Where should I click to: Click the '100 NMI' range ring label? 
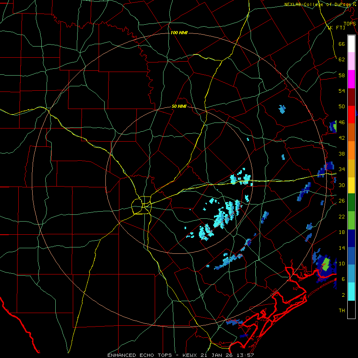pos(179,33)
